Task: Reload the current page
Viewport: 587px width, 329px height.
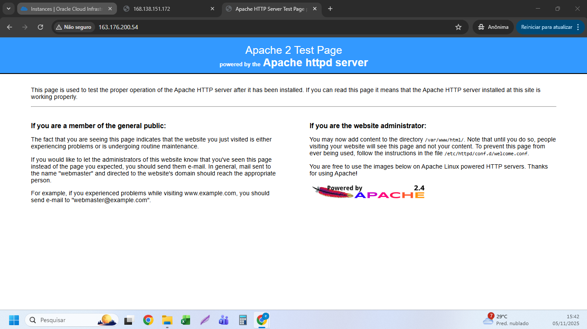Action: [x=40, y=27]
